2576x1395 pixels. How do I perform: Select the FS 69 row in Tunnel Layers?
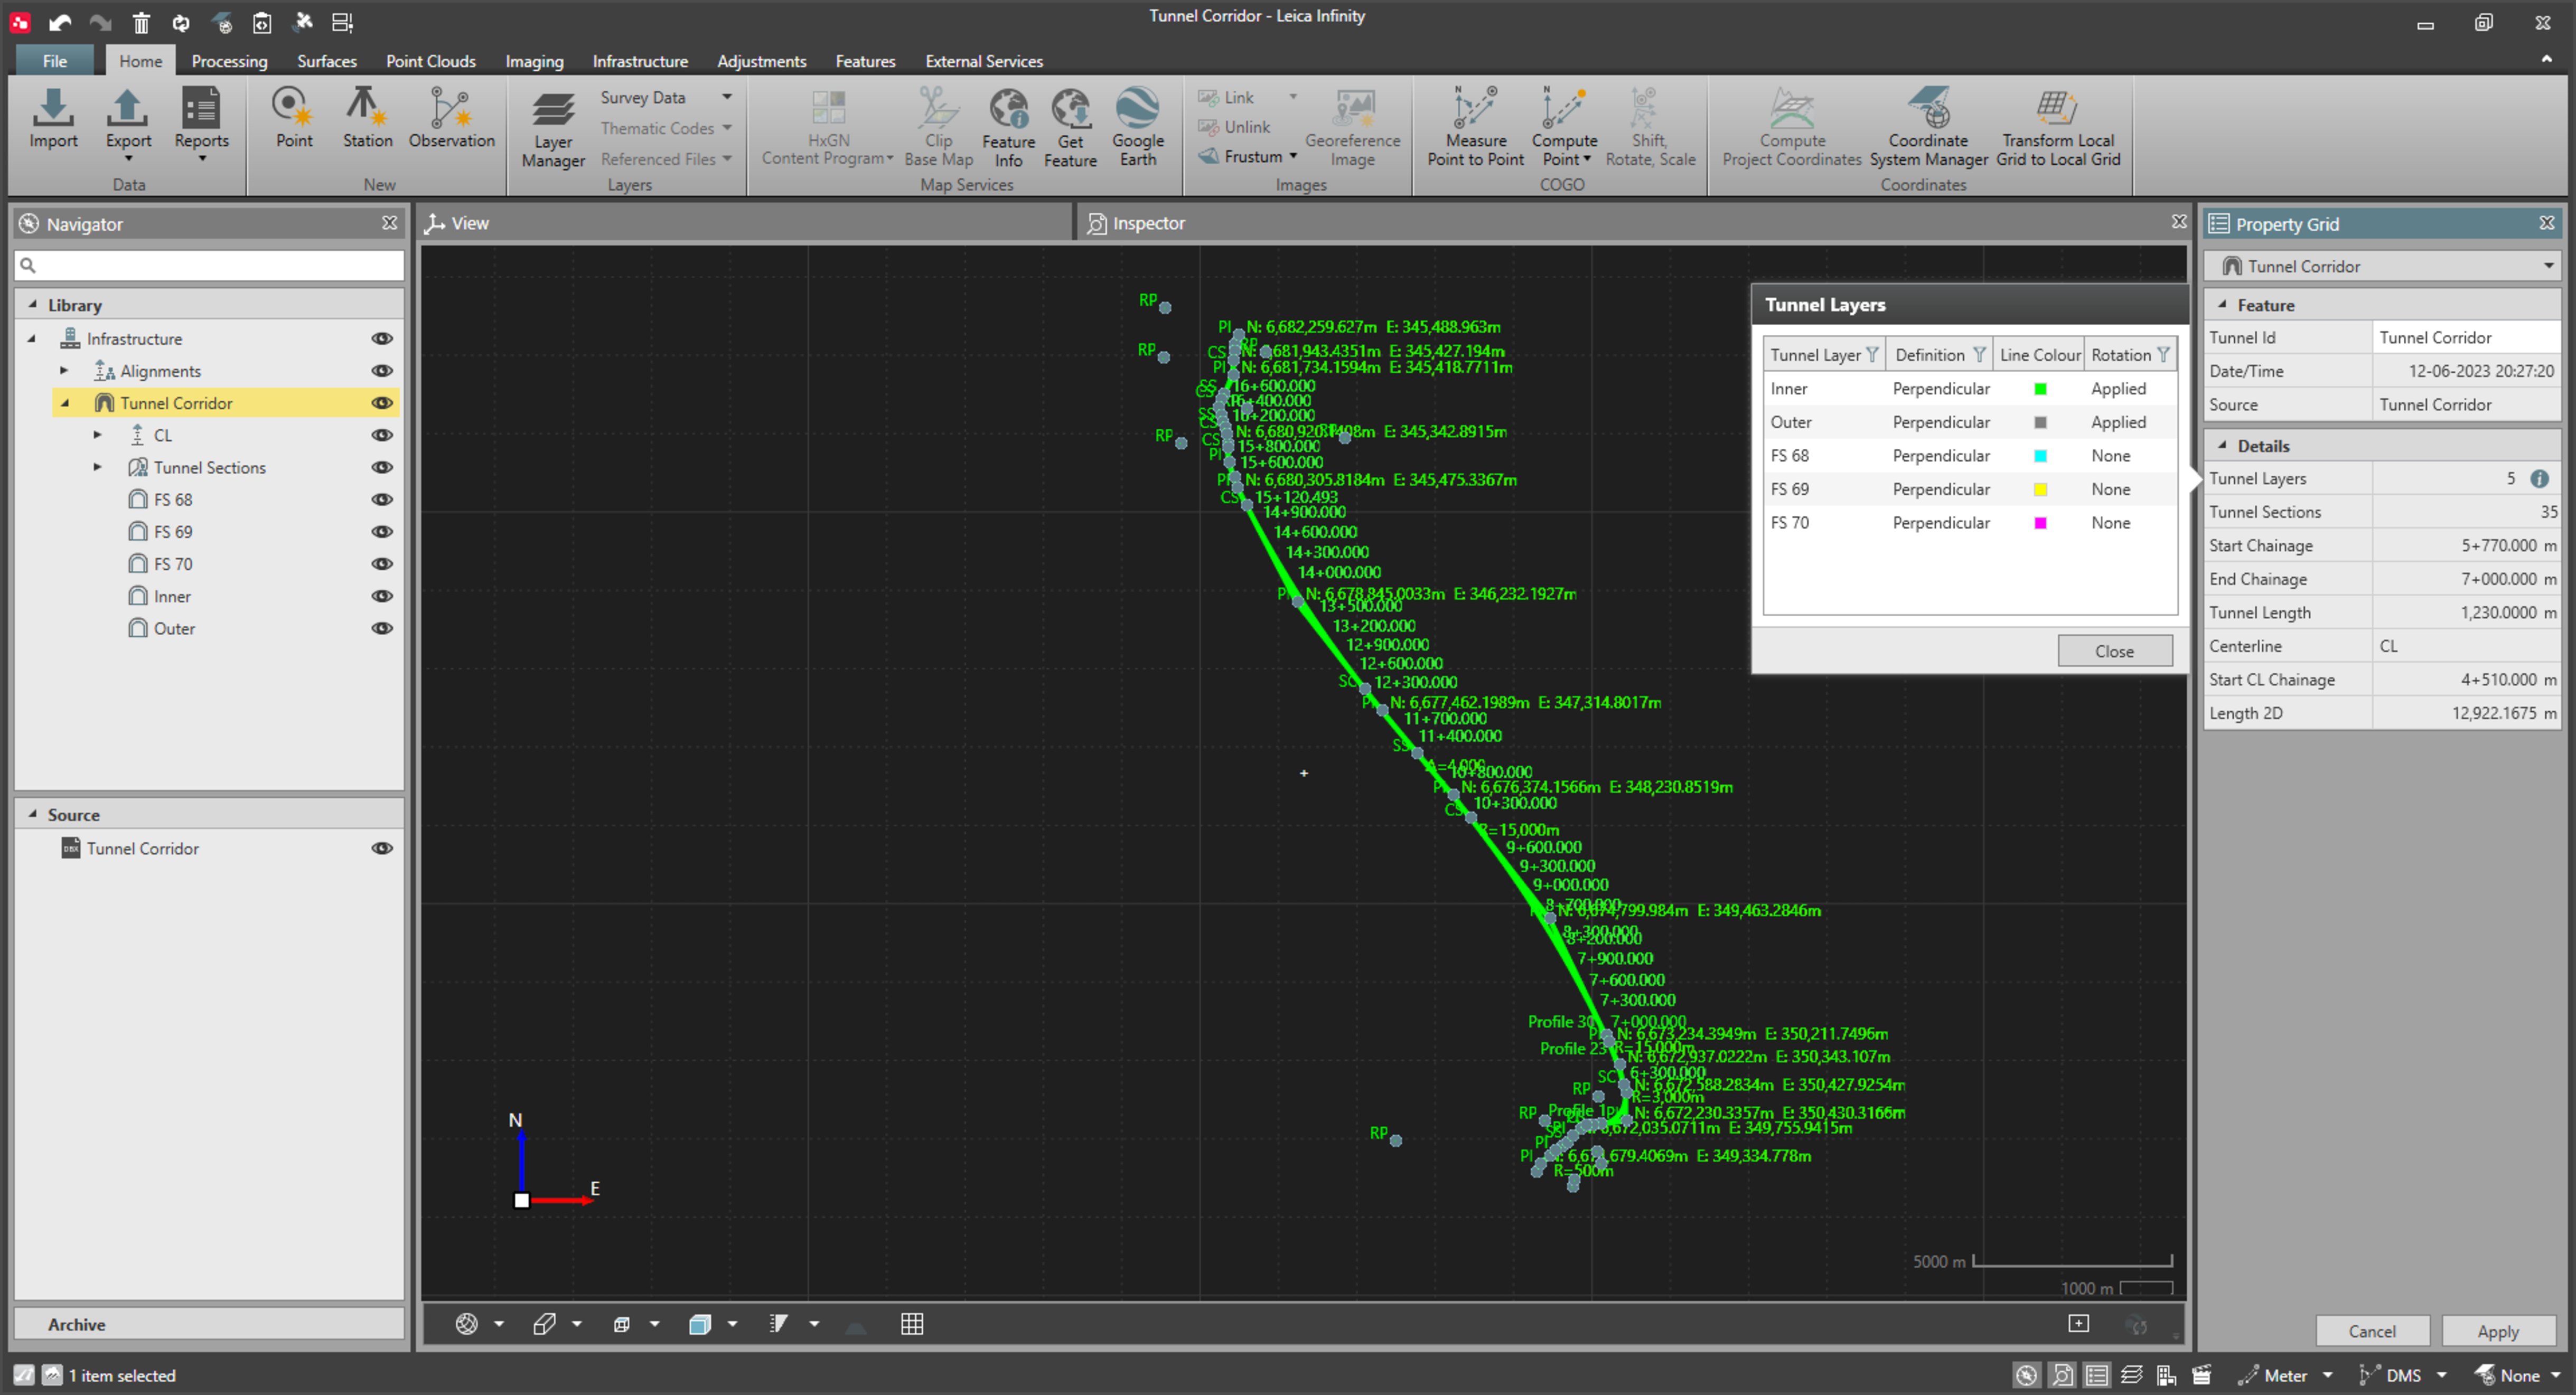coord(1969,489)
